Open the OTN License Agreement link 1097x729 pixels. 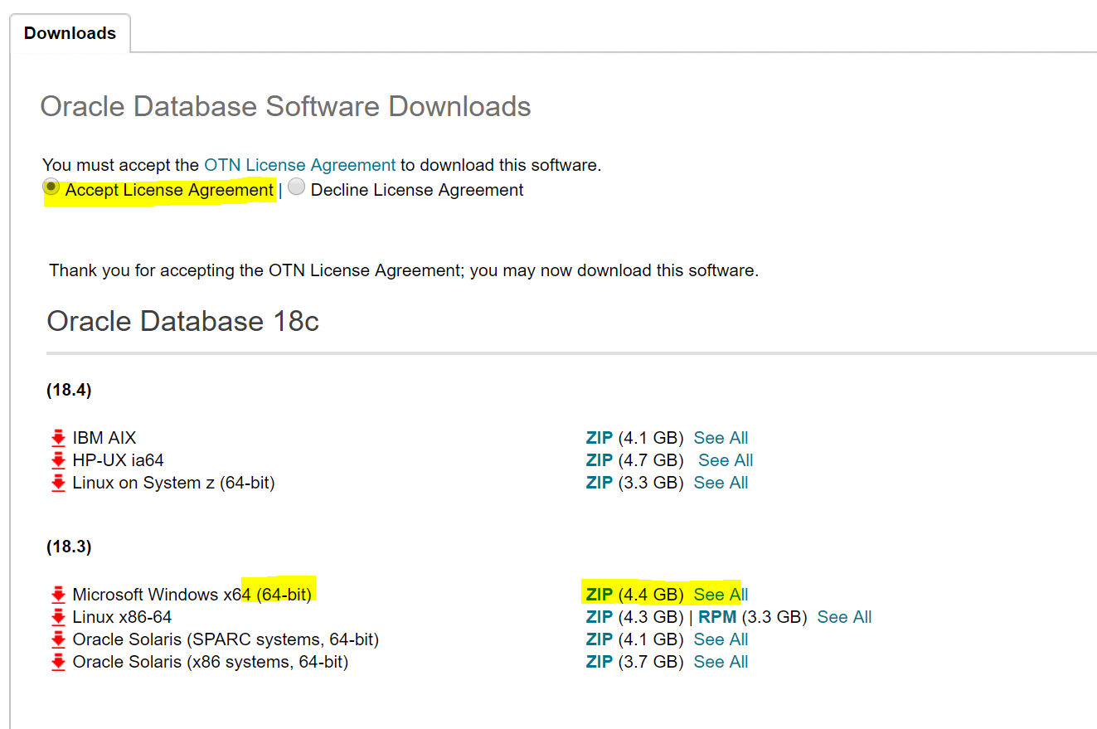[x=299, y=165]
